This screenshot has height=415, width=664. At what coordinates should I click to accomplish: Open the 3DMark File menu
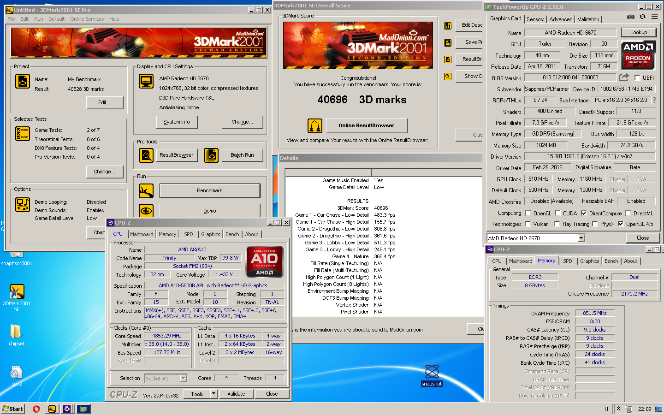pyautogui.click(x=11, y=19)
